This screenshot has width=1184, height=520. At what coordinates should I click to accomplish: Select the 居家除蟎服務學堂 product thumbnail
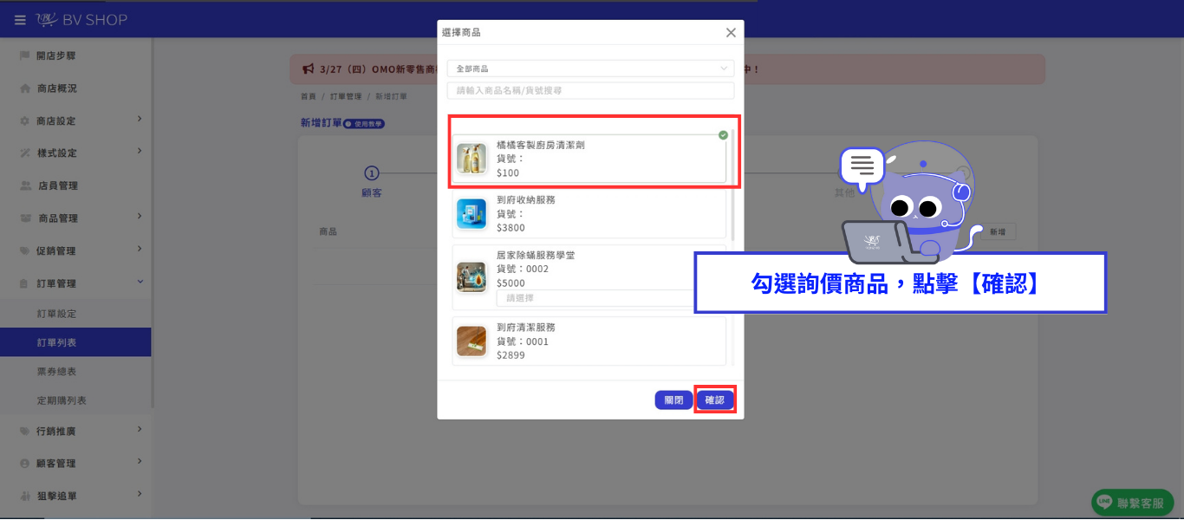(x=472, y=276)
